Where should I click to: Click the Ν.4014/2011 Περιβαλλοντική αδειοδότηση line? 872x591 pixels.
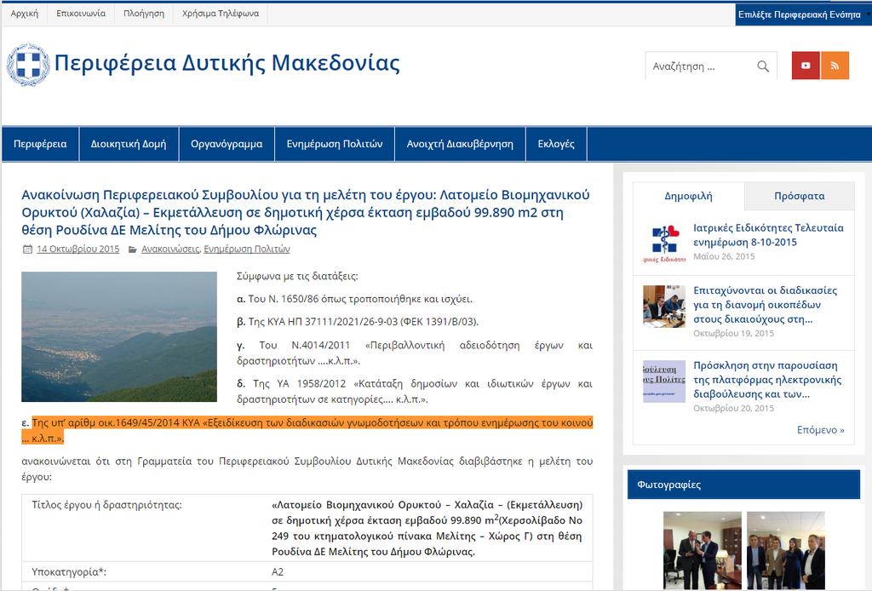pos(415,353)
